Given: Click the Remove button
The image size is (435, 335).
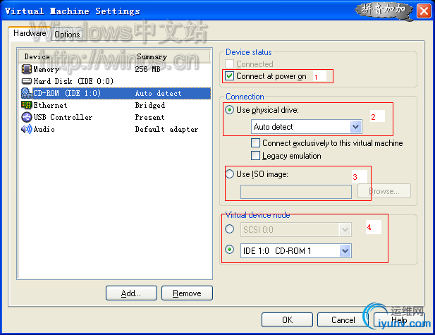Looking at the screenshot, I should [187, 293].
